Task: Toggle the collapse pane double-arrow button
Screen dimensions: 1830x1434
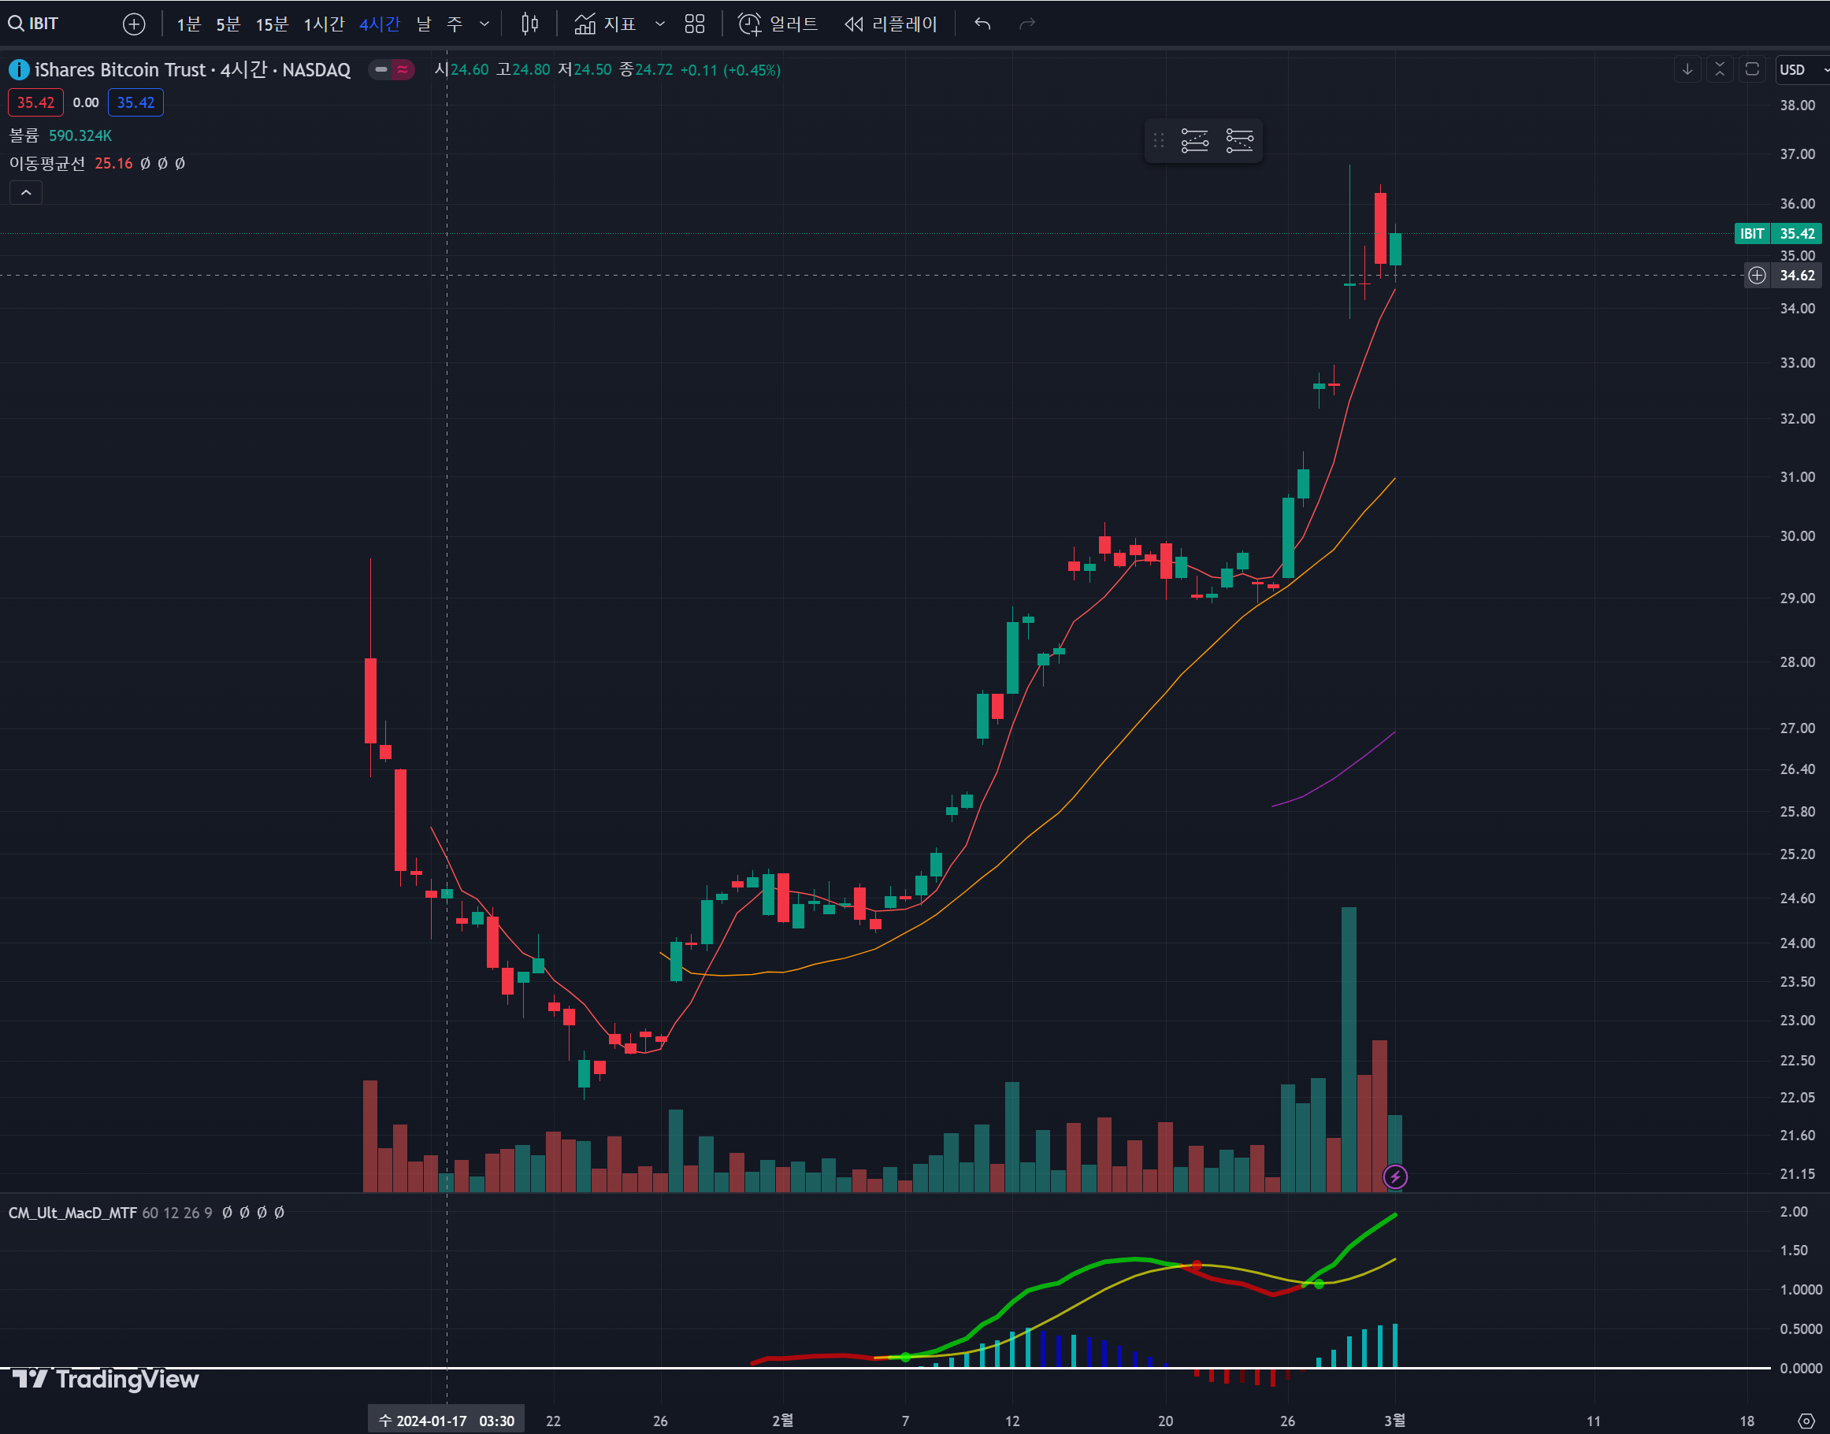Action: pos(1720,69)
